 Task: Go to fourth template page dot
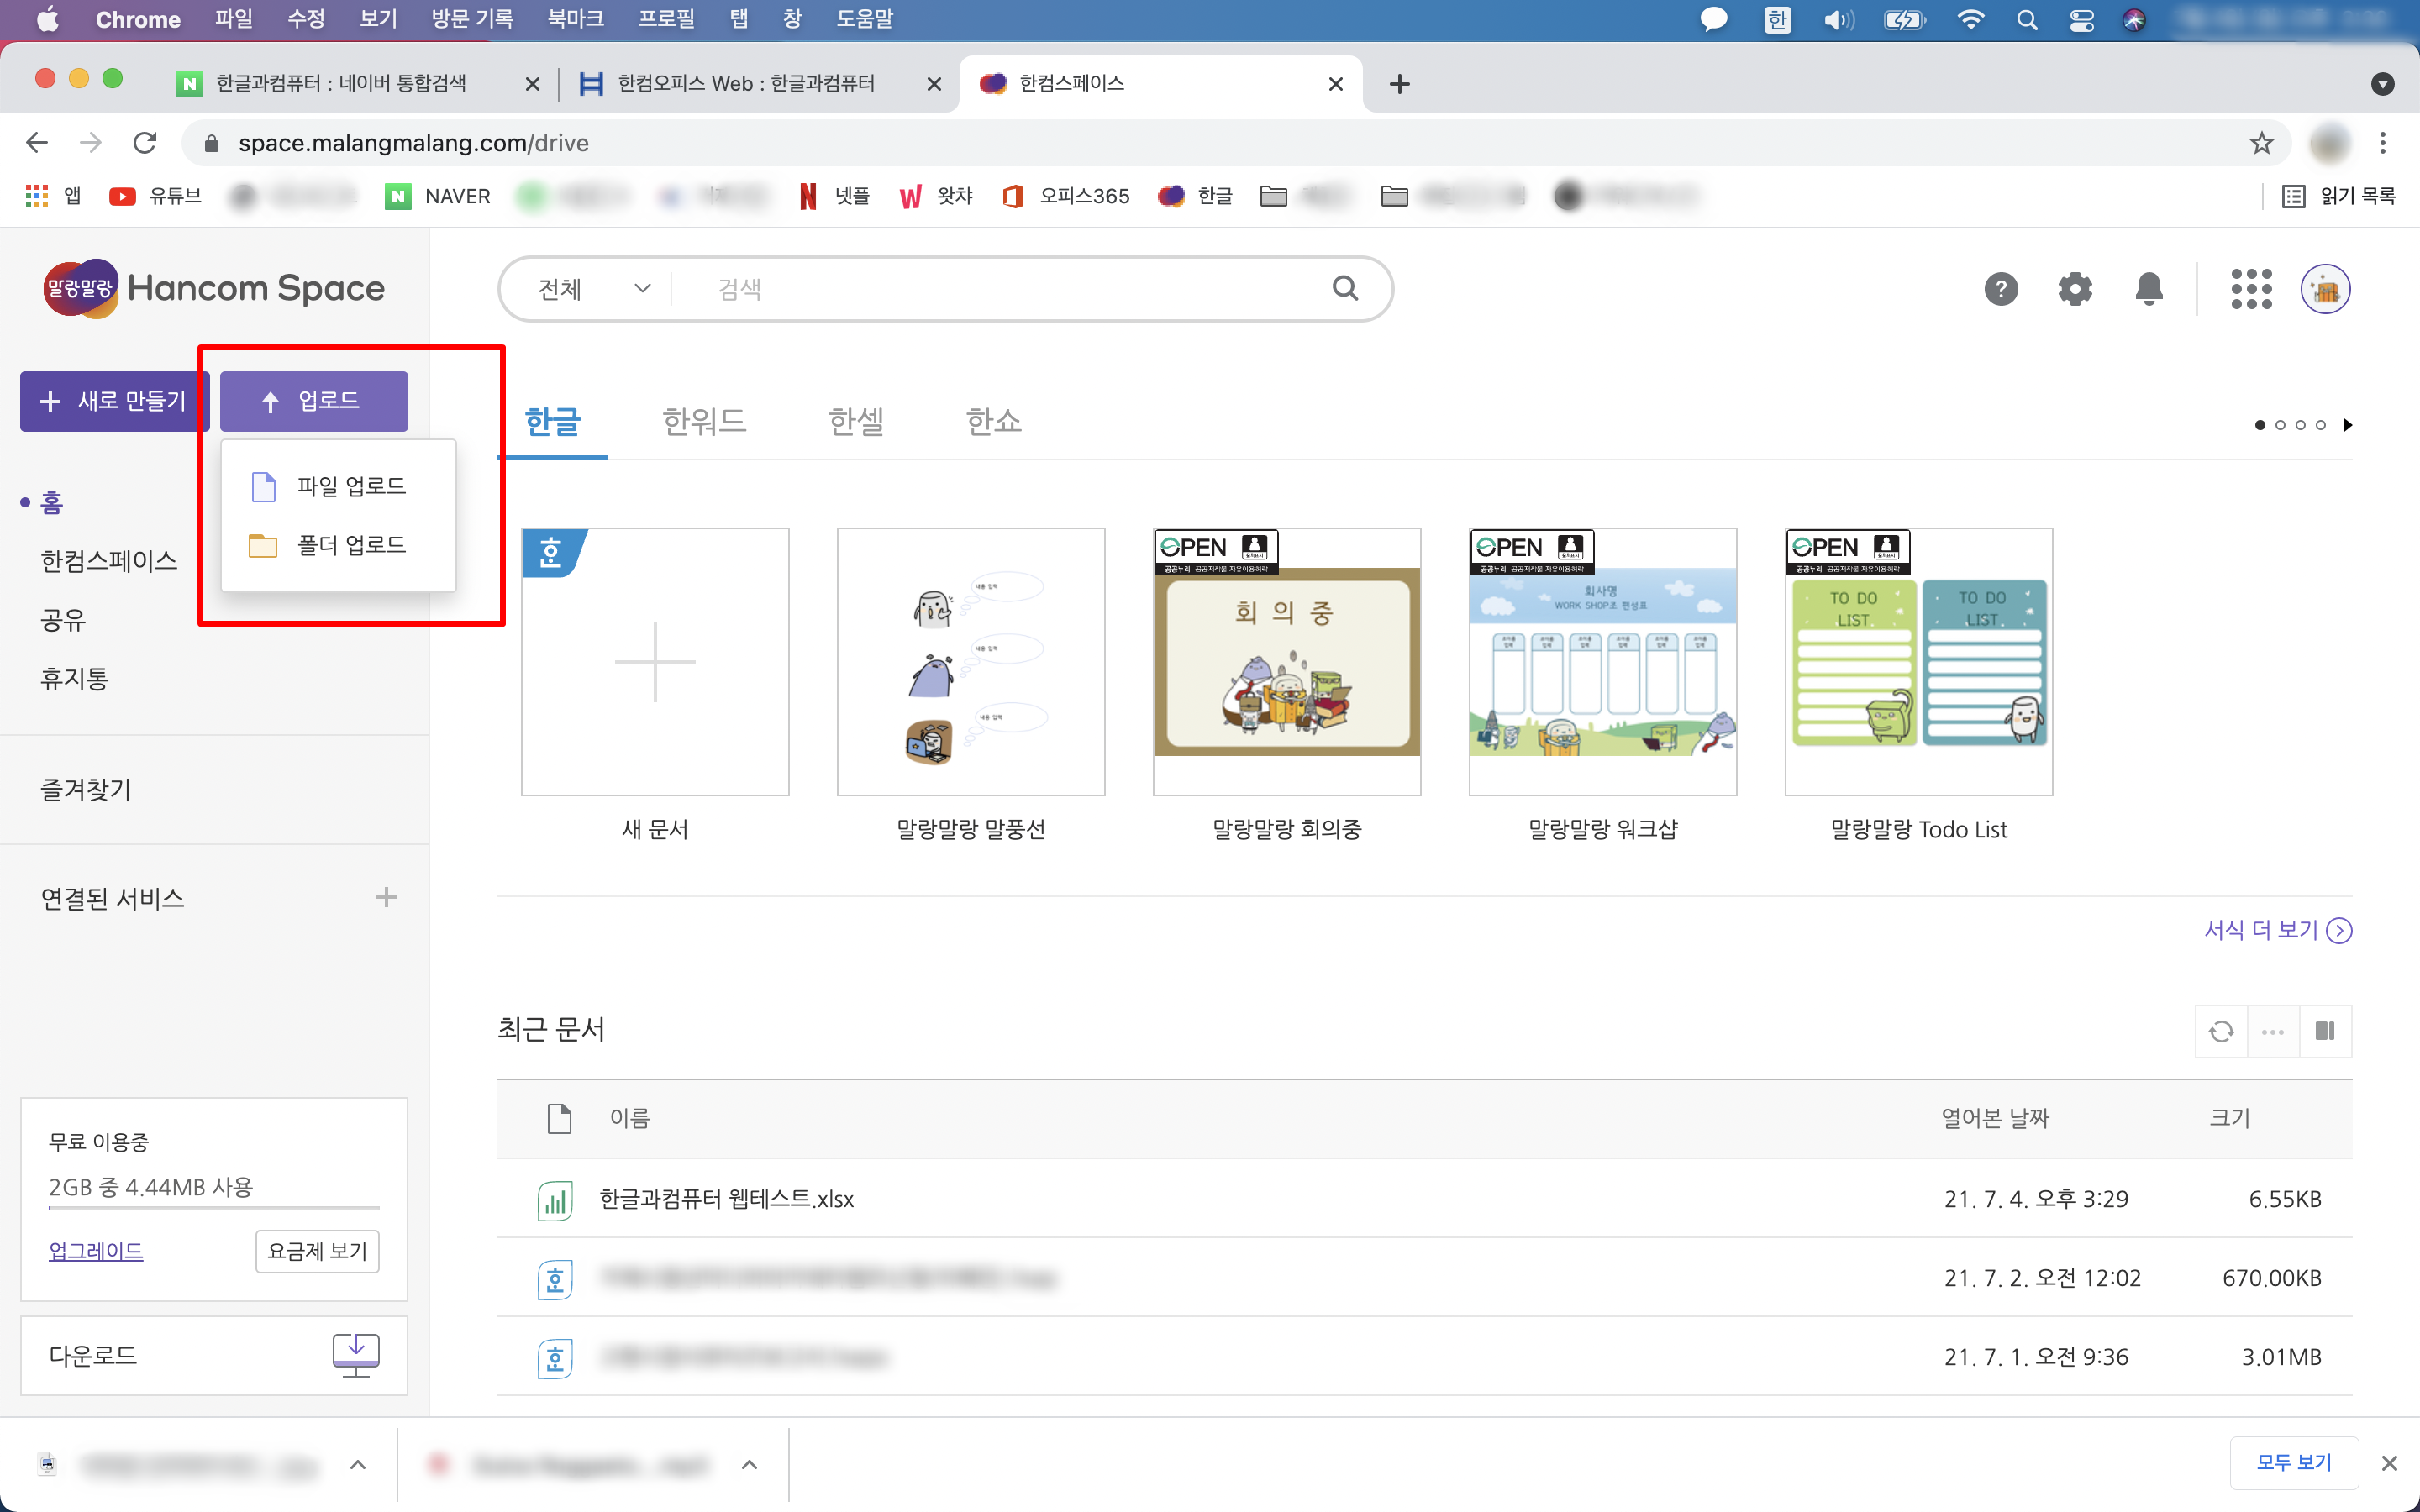click(2321, 425)
